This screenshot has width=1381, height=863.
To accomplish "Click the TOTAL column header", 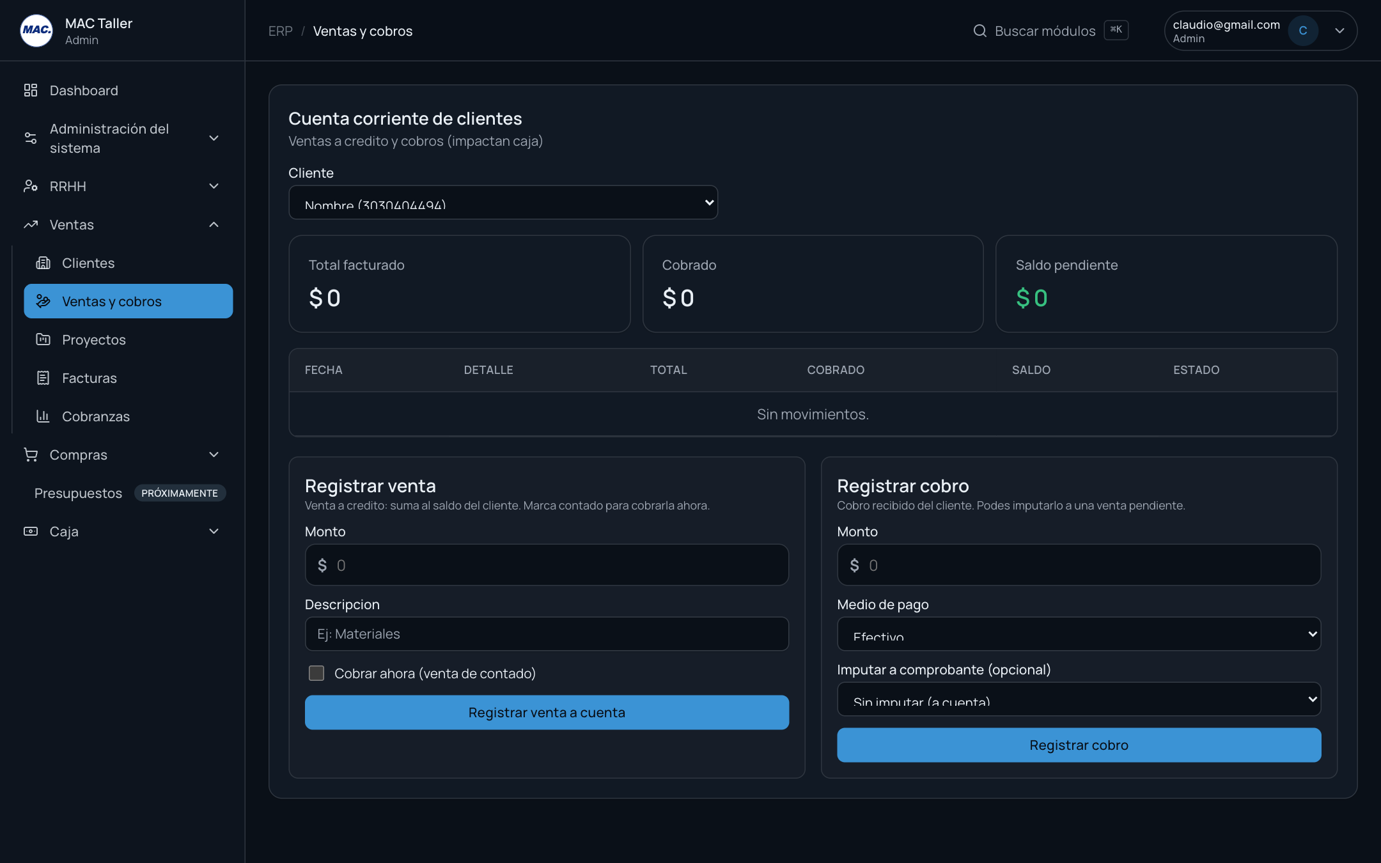I will [669, 370].
